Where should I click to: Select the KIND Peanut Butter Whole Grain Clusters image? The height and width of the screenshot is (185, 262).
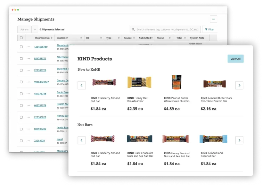177,82
